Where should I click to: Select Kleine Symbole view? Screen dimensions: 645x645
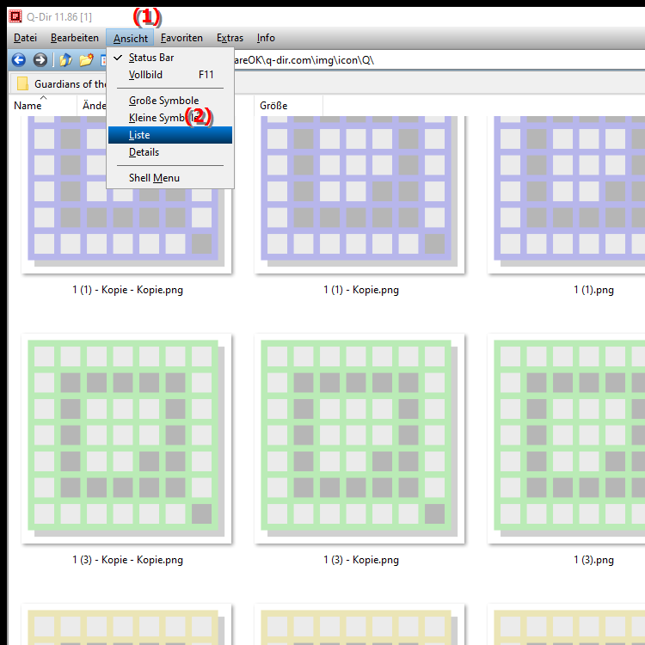(x=170, y=118)
